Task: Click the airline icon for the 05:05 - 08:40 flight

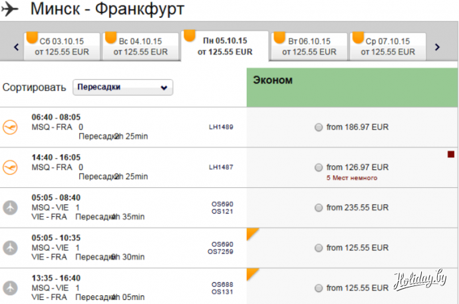Action: [10, 208]
